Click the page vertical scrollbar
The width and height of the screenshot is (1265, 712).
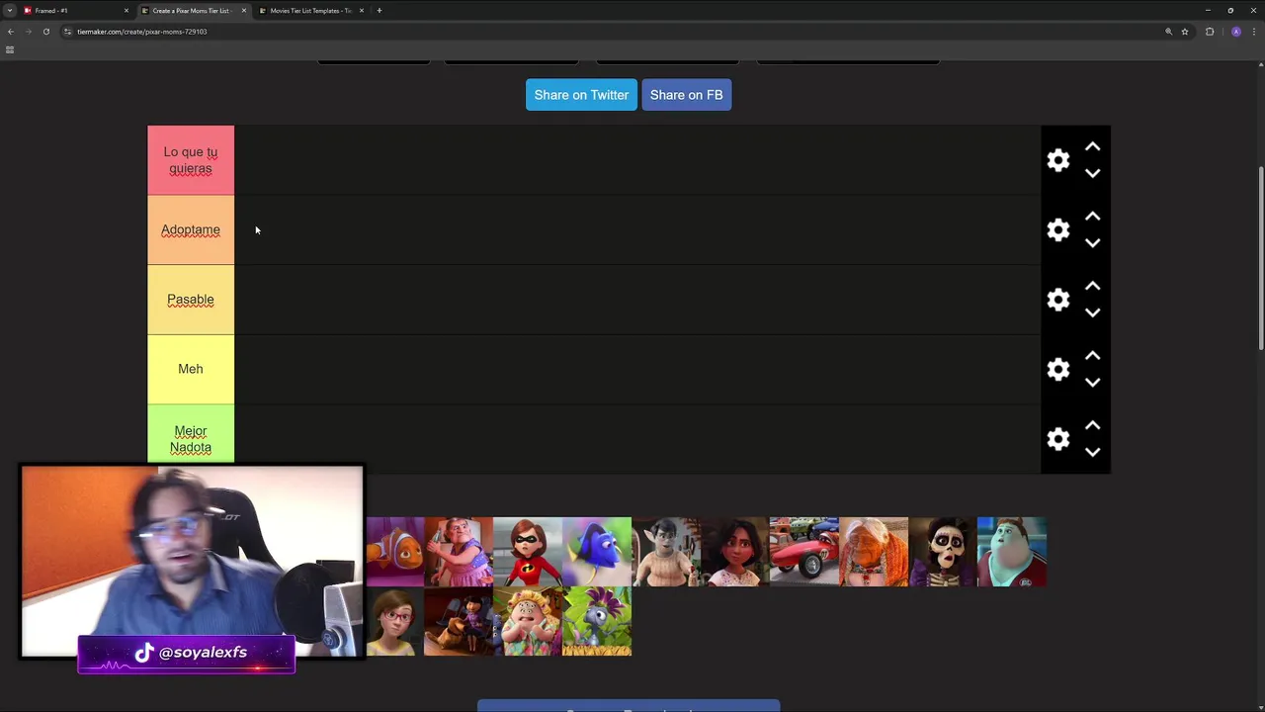(1260, 257)
